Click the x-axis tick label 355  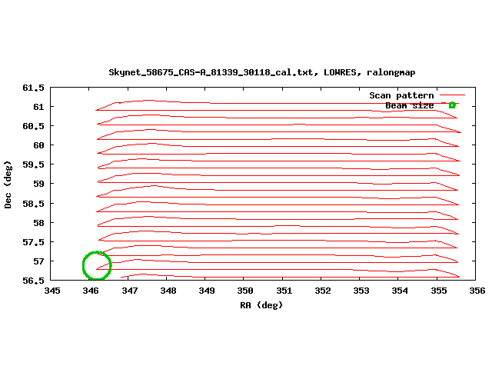coord(439,291)
